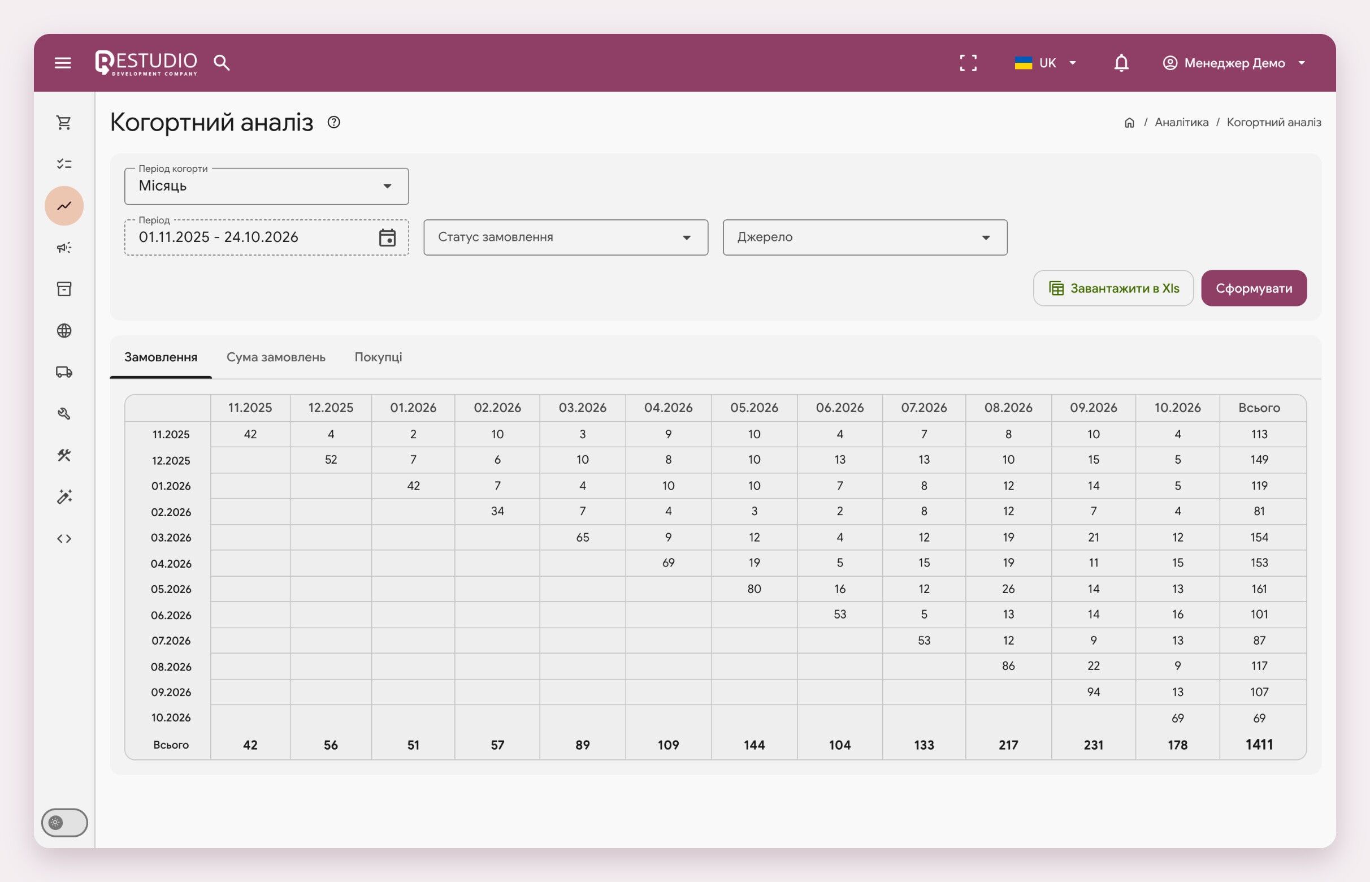The width and height of the screenshot is (1370, 882).
Task: Click the Когортний аналіз breadcrumb text
Action: pos(1274,123)
